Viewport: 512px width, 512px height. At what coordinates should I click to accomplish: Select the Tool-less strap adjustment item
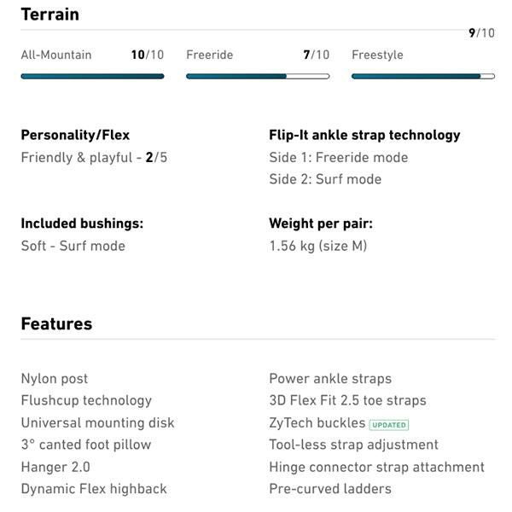pyautogui.click(x=353, y=445)
